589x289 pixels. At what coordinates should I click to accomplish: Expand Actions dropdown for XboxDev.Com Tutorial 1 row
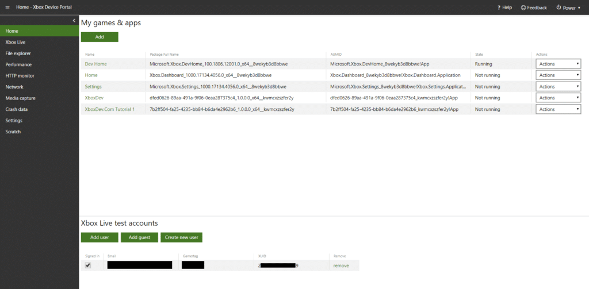tap(558, 109)
